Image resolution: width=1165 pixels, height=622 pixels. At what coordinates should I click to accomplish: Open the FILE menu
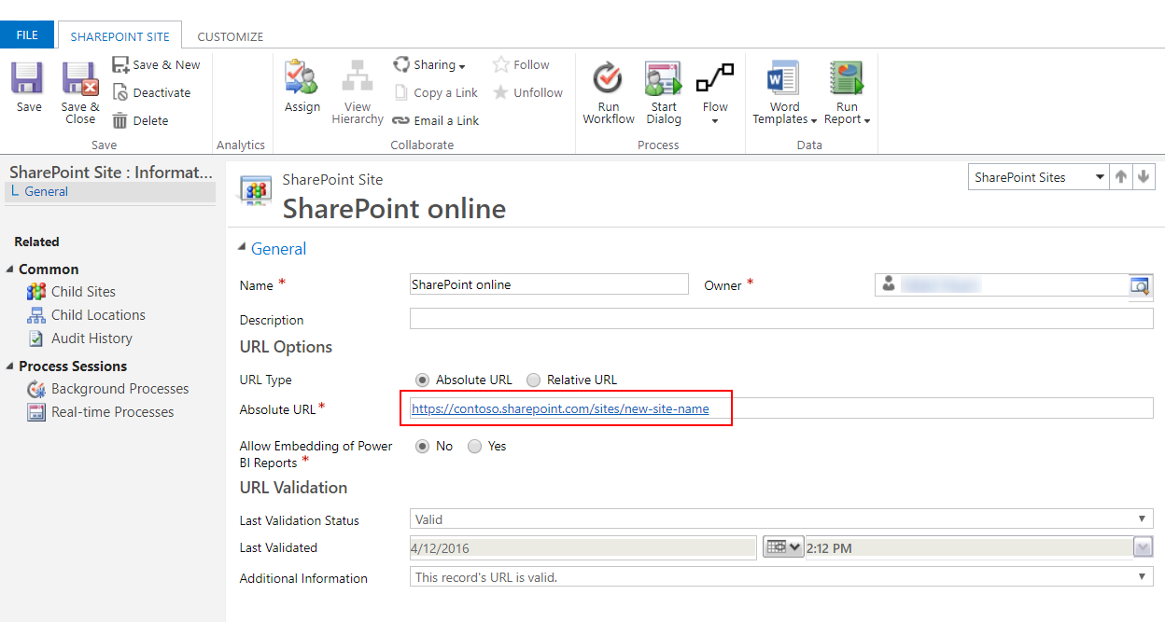point(27,34)
